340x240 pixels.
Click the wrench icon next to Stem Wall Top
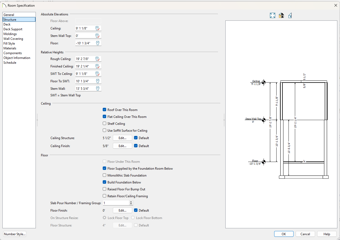pyautogui.click(x=97, y=36)
